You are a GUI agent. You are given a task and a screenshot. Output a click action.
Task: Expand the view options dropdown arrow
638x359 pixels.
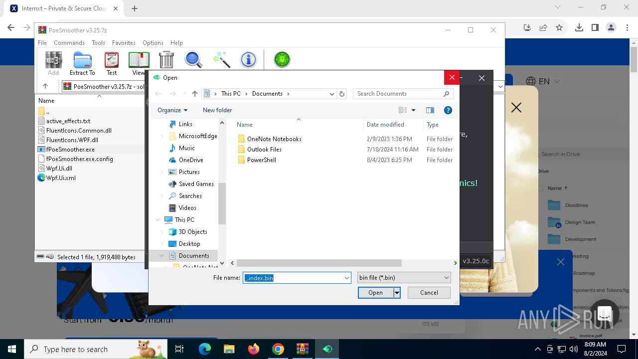413,110
